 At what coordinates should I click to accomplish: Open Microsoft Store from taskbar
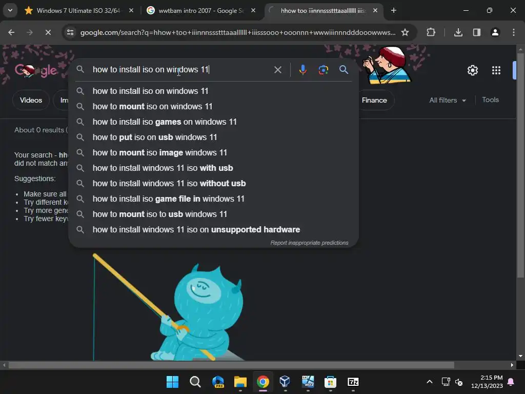tap(331, 382)
